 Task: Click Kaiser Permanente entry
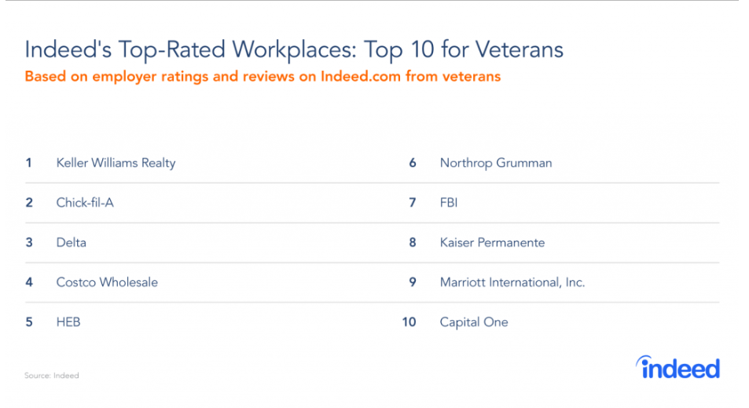pyautogui.click(x=492, y=242)
